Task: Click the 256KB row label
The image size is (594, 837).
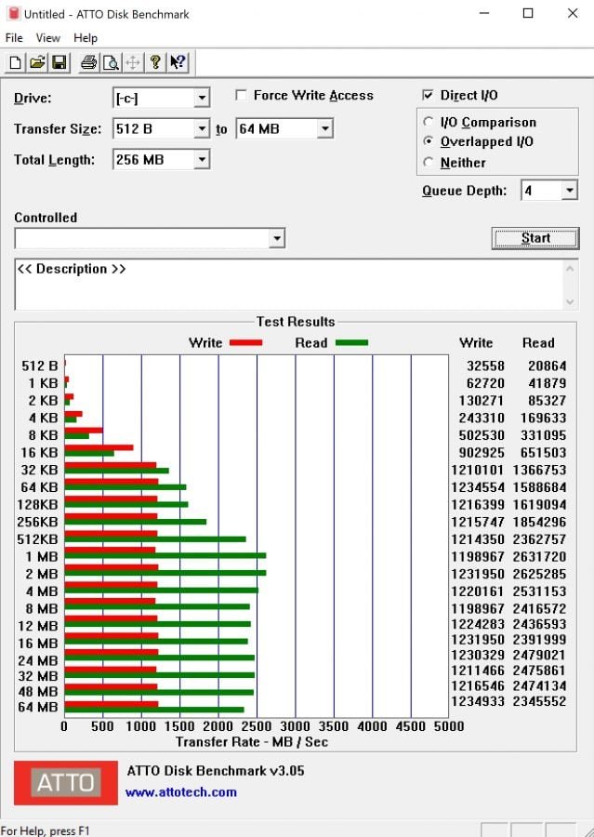Action: [37, 522]
